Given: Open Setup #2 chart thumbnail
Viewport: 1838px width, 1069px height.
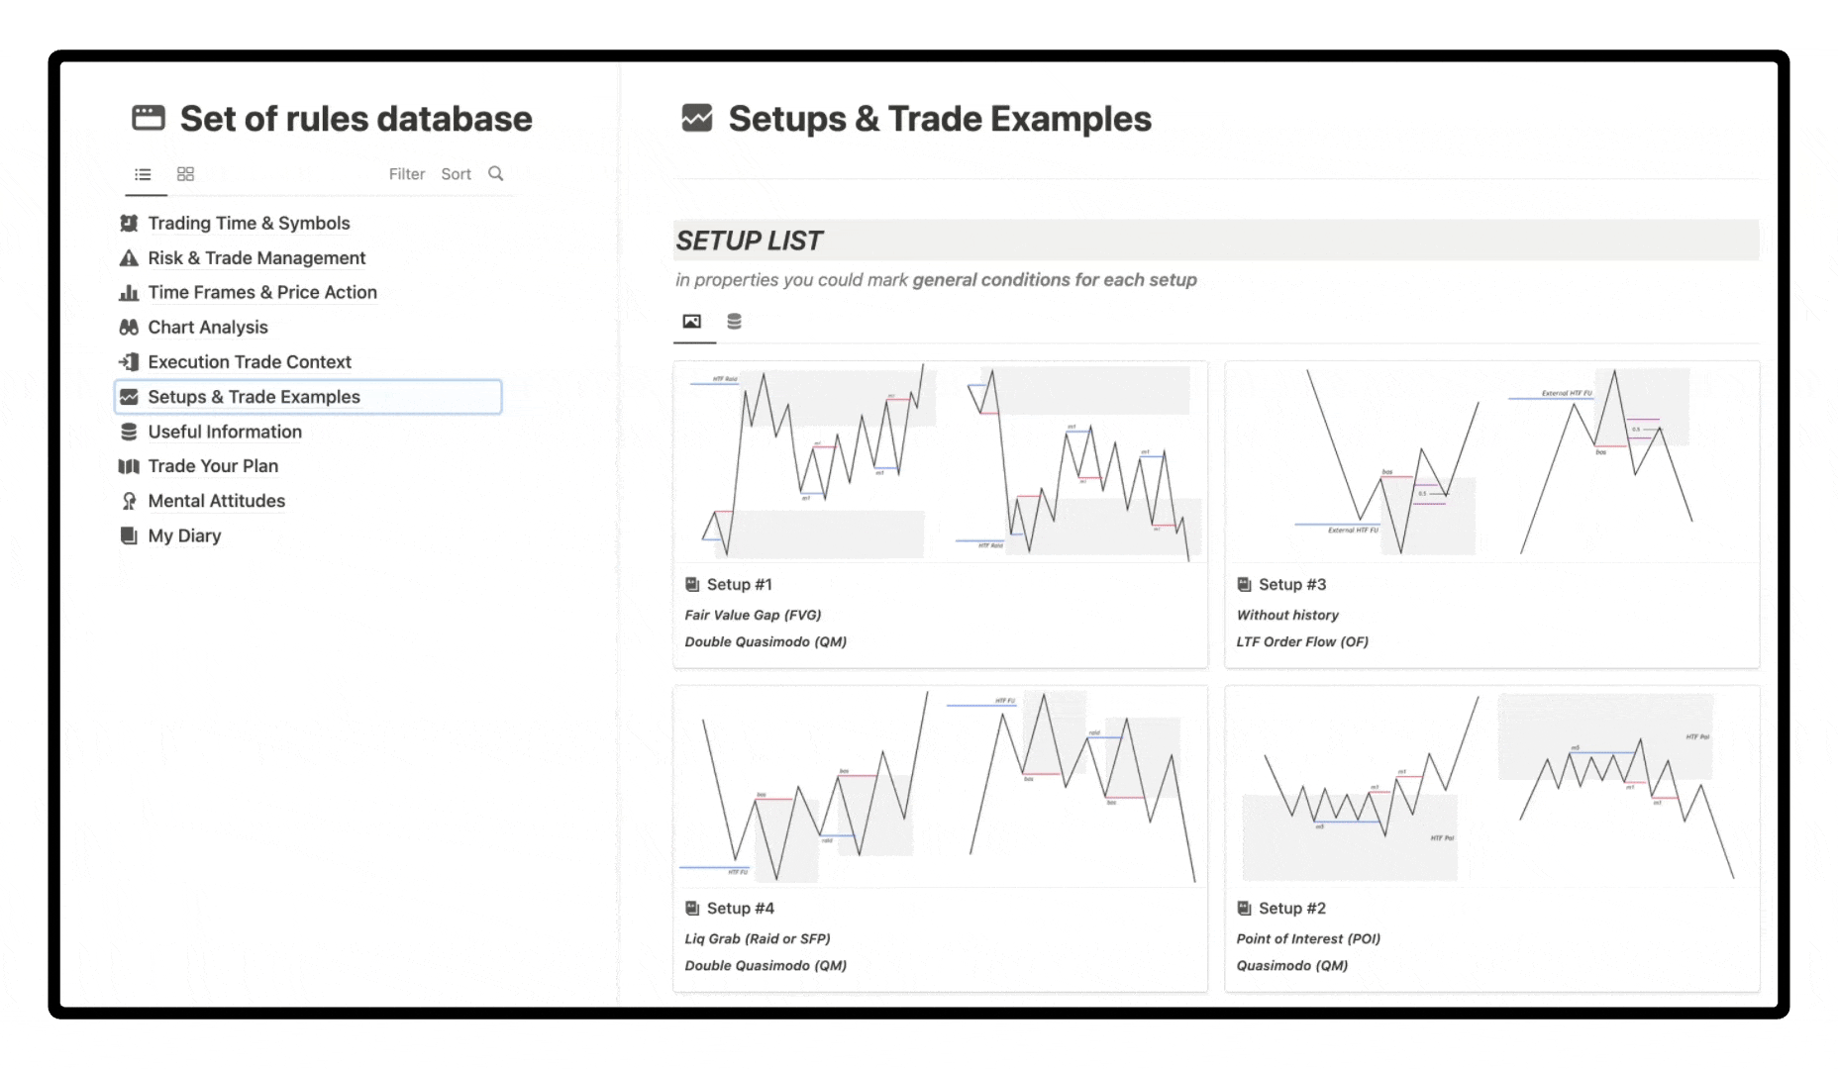Looking at the screenshot, I should click(1491, 787).
